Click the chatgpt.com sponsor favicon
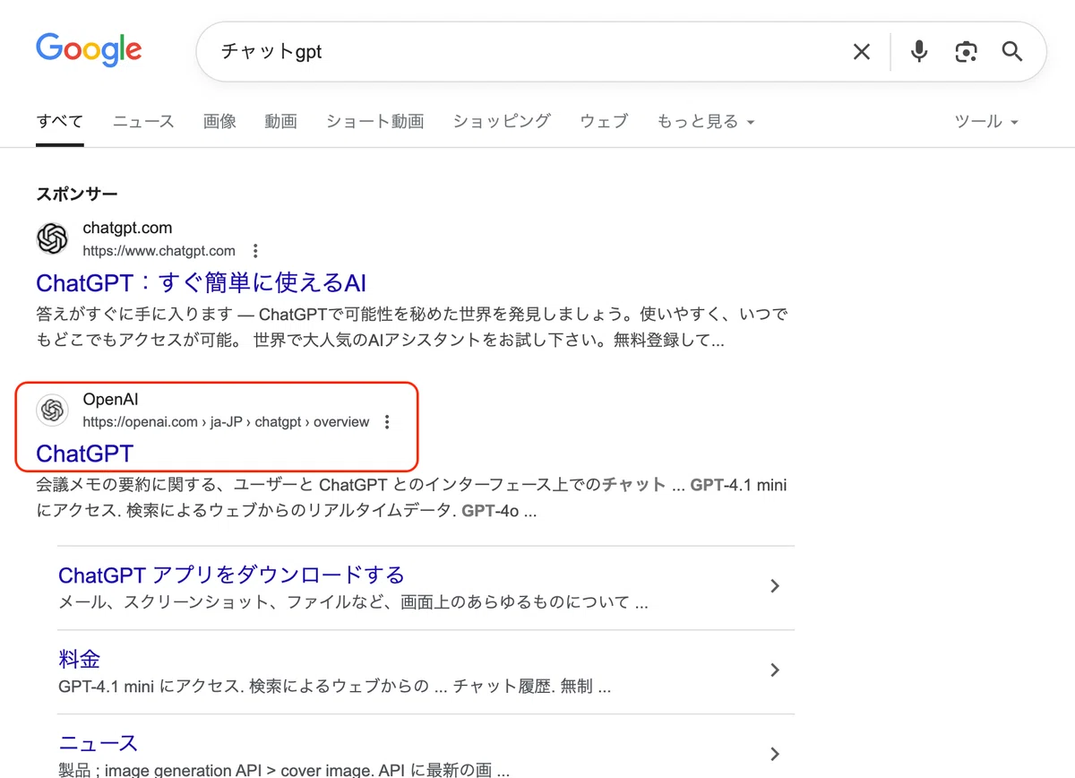 pos(52,238)
